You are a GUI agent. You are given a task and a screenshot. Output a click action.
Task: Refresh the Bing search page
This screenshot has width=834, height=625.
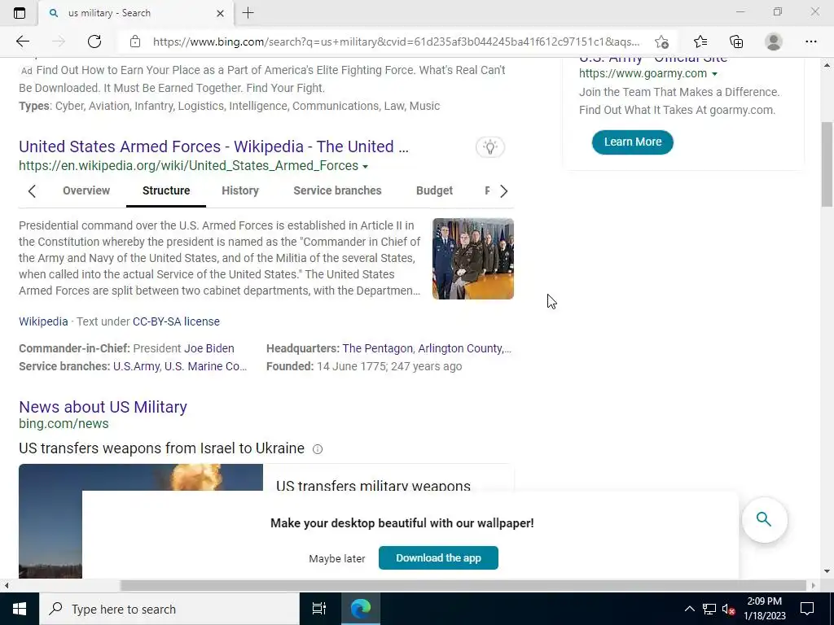coord(94,42)
